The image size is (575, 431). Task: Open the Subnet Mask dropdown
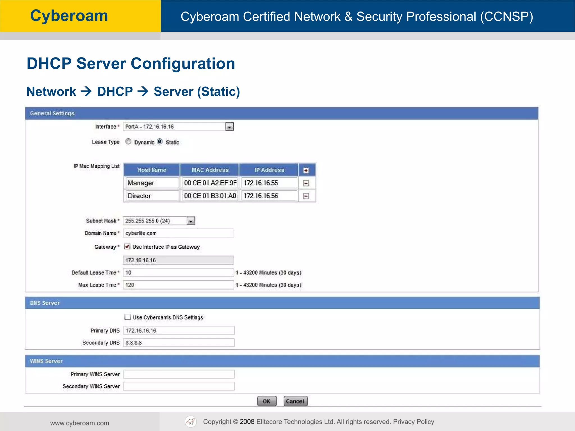point(159,221)
